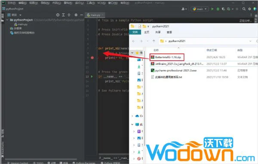Run main with coverage icon

(223, 9)
